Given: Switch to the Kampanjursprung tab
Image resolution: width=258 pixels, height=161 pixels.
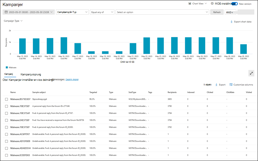Looking at the screenshot, I should (x=31, y=74).
